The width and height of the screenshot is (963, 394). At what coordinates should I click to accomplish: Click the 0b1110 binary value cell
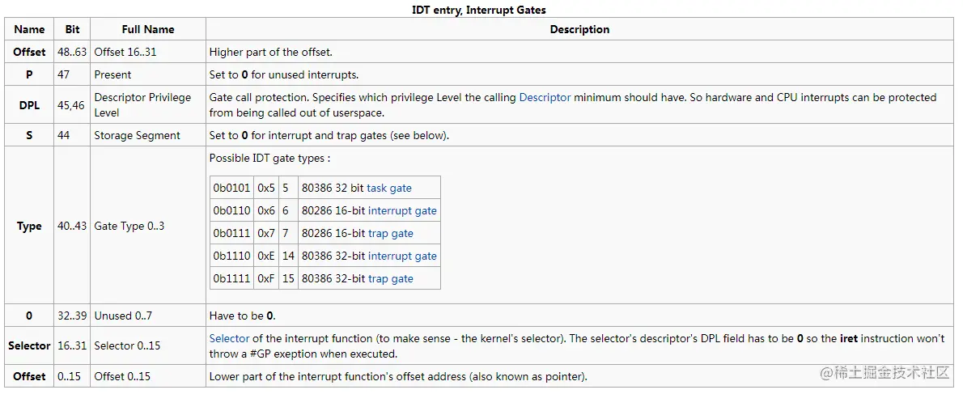tap(231, 256)
